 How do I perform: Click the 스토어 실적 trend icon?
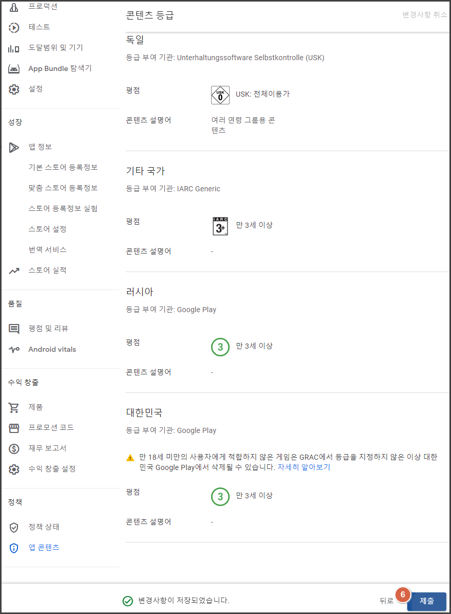[14, 270]
